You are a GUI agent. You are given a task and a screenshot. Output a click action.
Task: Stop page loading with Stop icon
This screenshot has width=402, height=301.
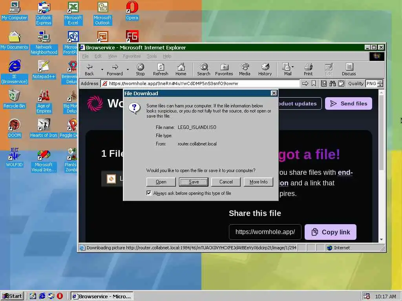tap(140, 70)
